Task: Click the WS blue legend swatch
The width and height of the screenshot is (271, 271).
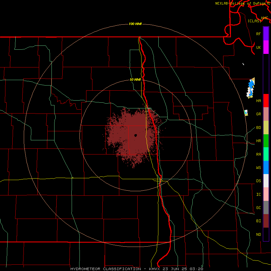Action: tap(266, 167)
